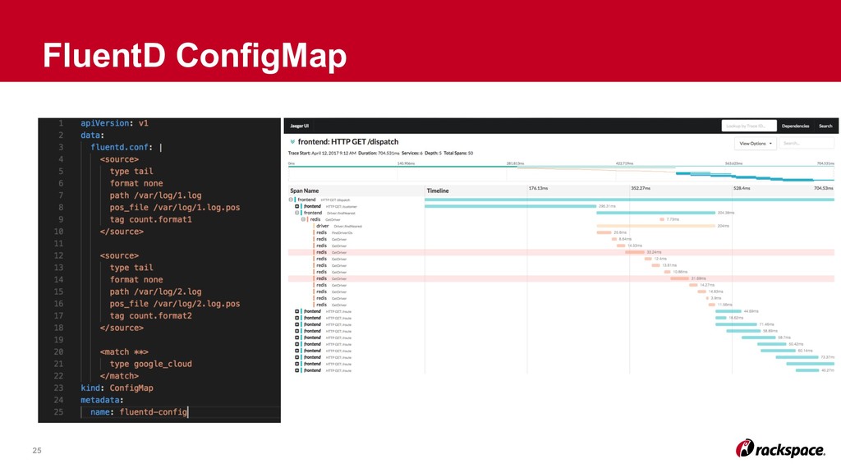Screen dimensions: 841x473
Task: Open the Dependencies page in Jaeger navbar
Action: tap(795, 126)
